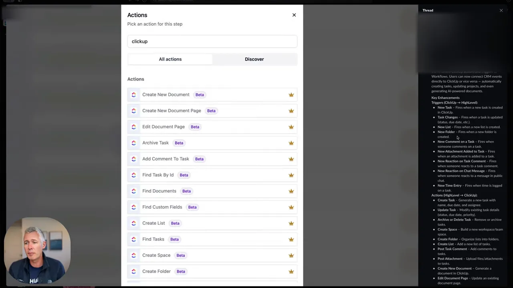This screenshot has width=513, height=288.
Task: Click premium crown on Add Comment To Task row
Action: point(291,159)
